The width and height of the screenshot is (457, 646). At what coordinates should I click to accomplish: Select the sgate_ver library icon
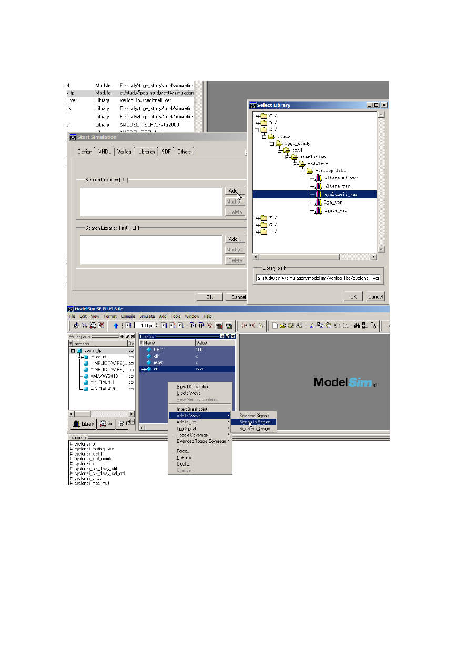point(318,210)
